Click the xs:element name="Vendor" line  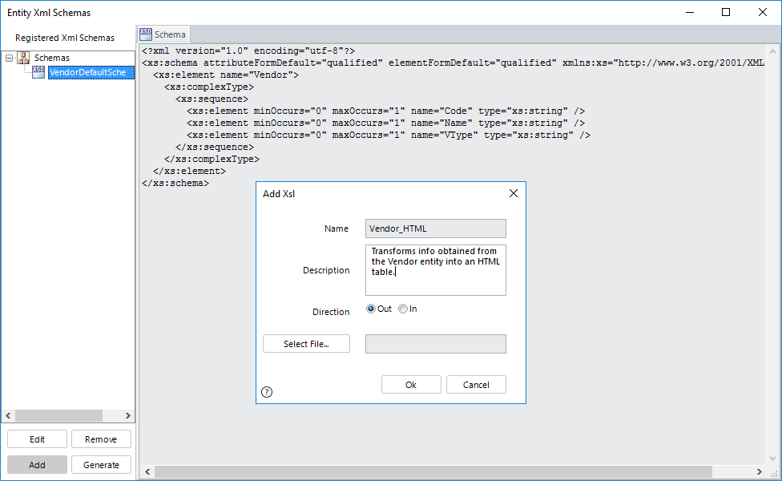click(226, 75)
